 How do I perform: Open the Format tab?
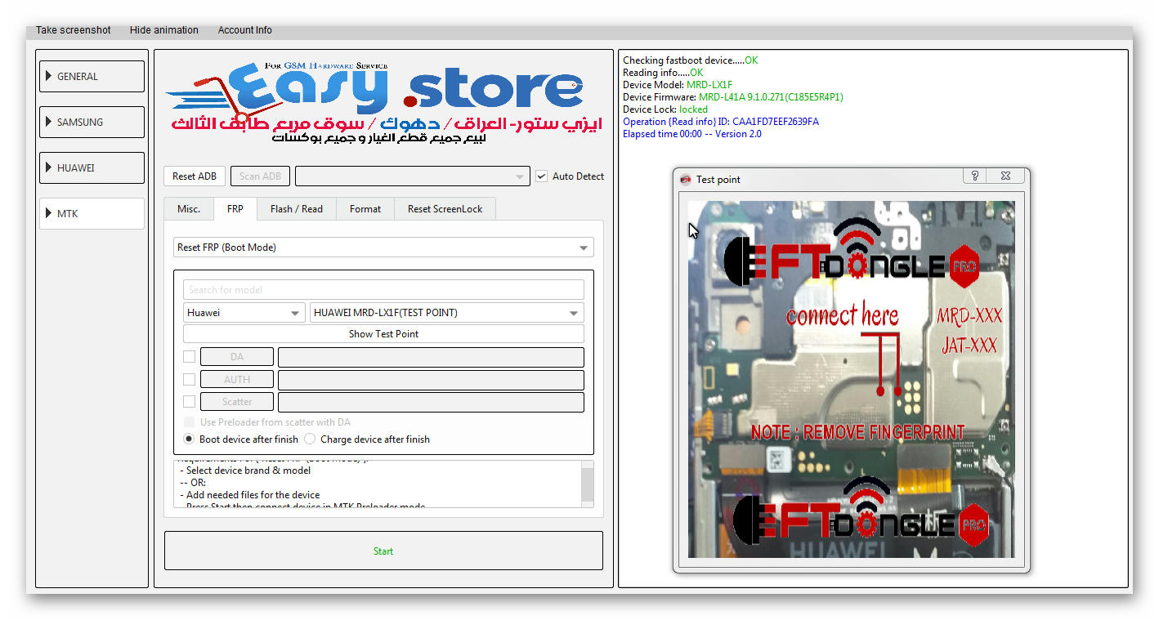point(365,209)
